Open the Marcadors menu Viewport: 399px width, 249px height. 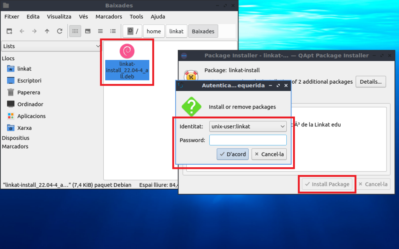tap(109, 17)
